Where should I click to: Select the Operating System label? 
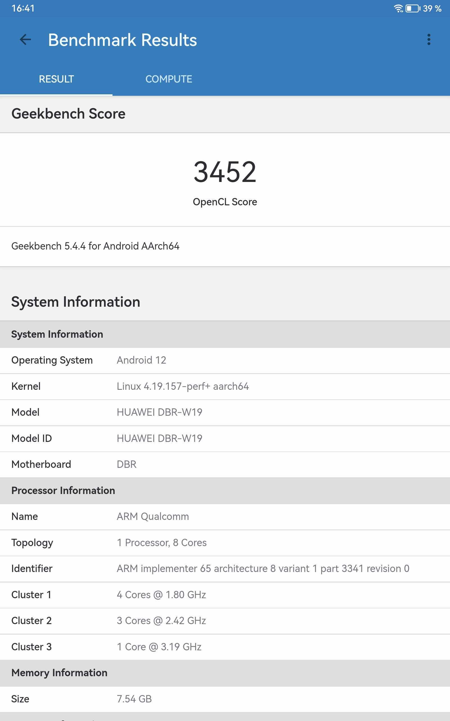coord(52,360)
